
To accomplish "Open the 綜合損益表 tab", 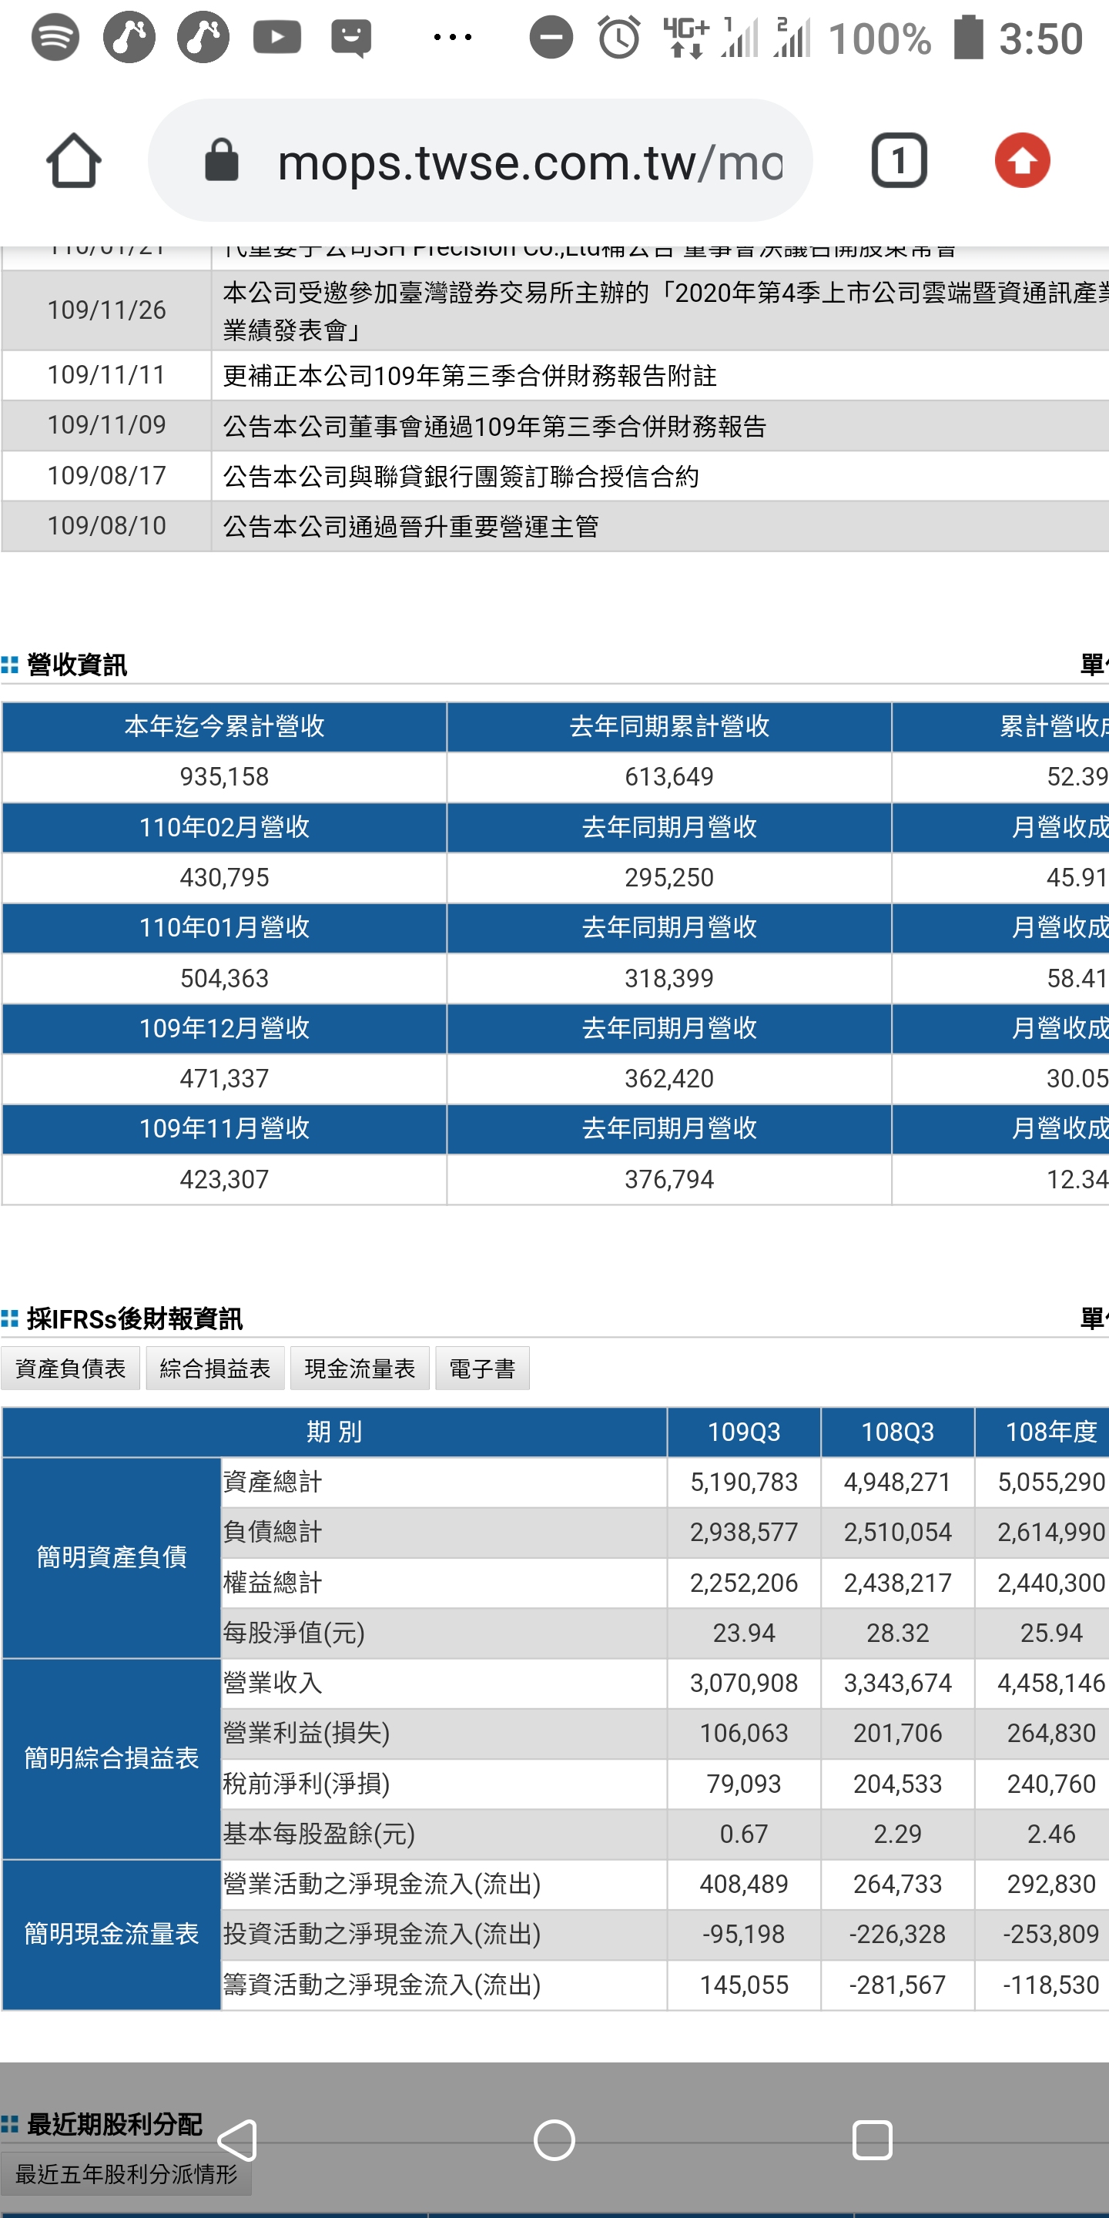I will point(216,1369).
